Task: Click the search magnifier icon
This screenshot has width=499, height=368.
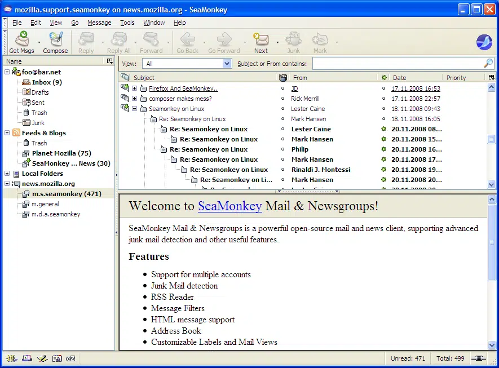Action: [488, 64]
